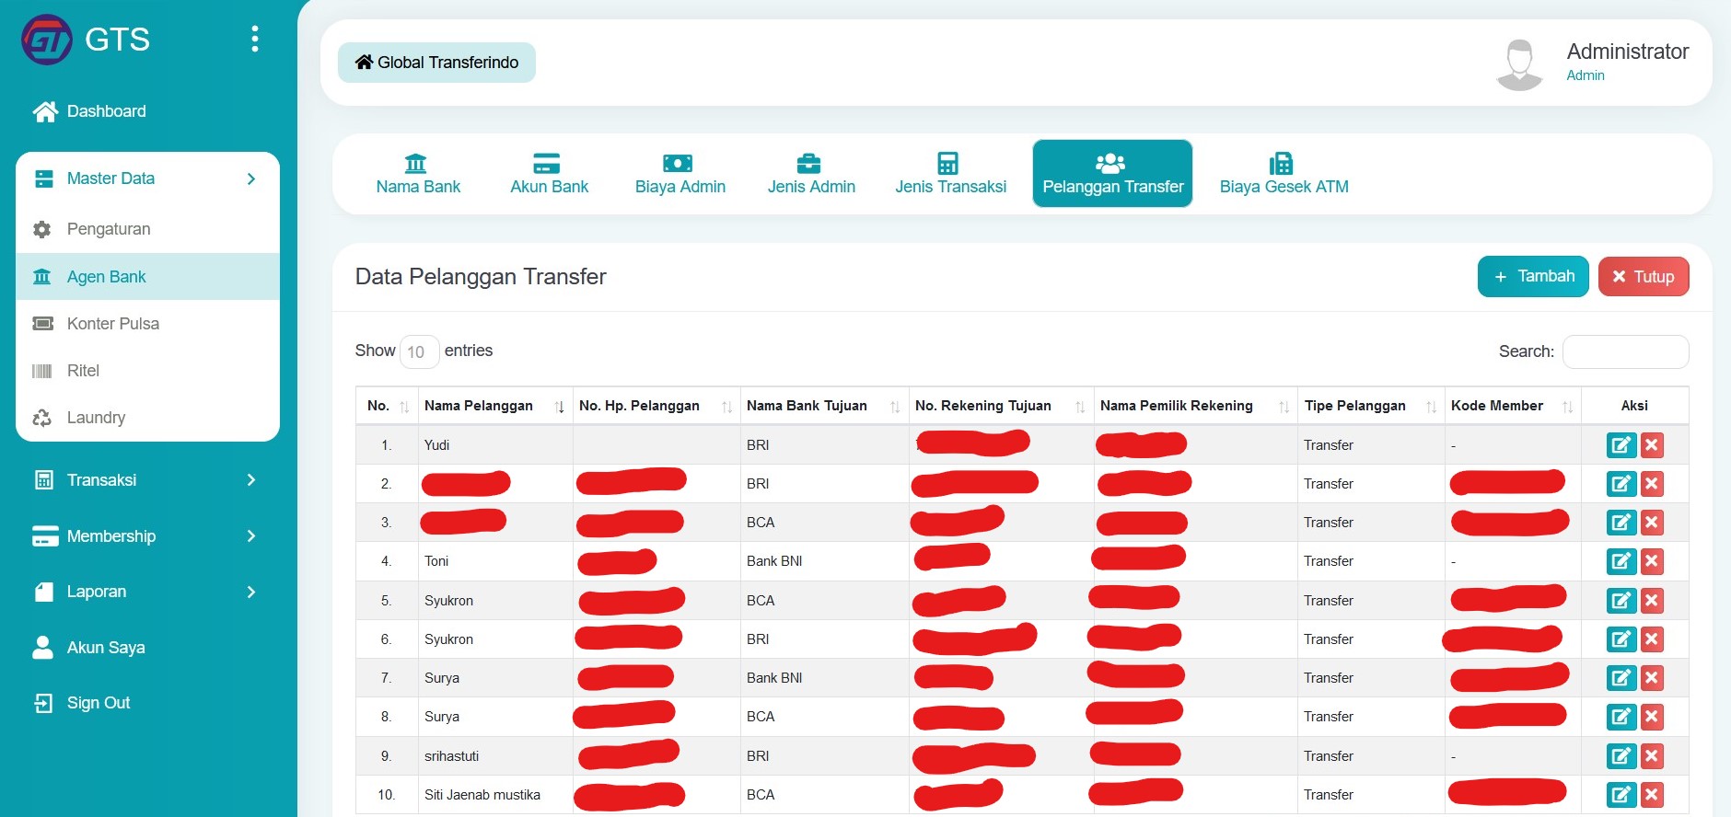Expand the Master Data chevron
Viewport: 1731px width, 817px height.
point(251,178)
